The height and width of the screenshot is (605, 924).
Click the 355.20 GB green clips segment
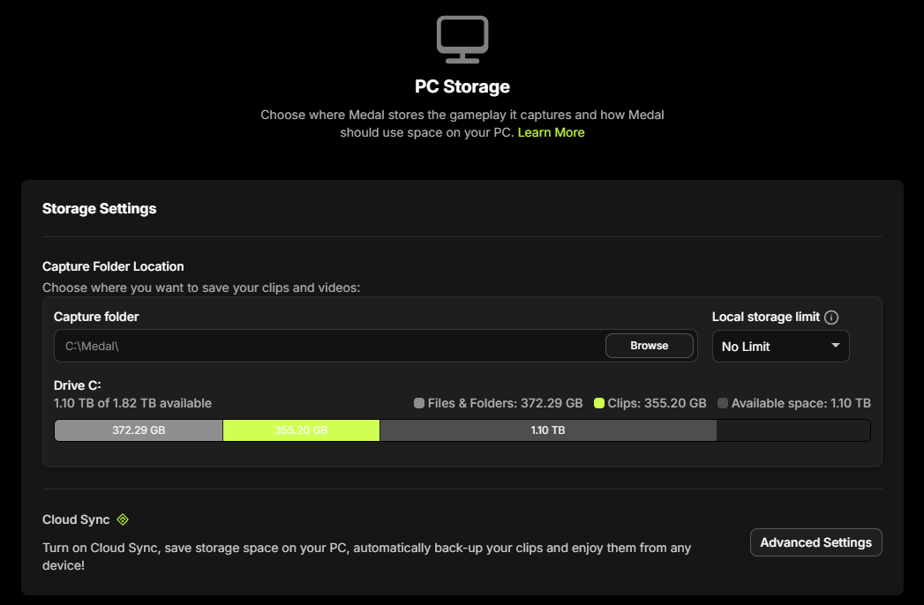[x=301, y=430]
